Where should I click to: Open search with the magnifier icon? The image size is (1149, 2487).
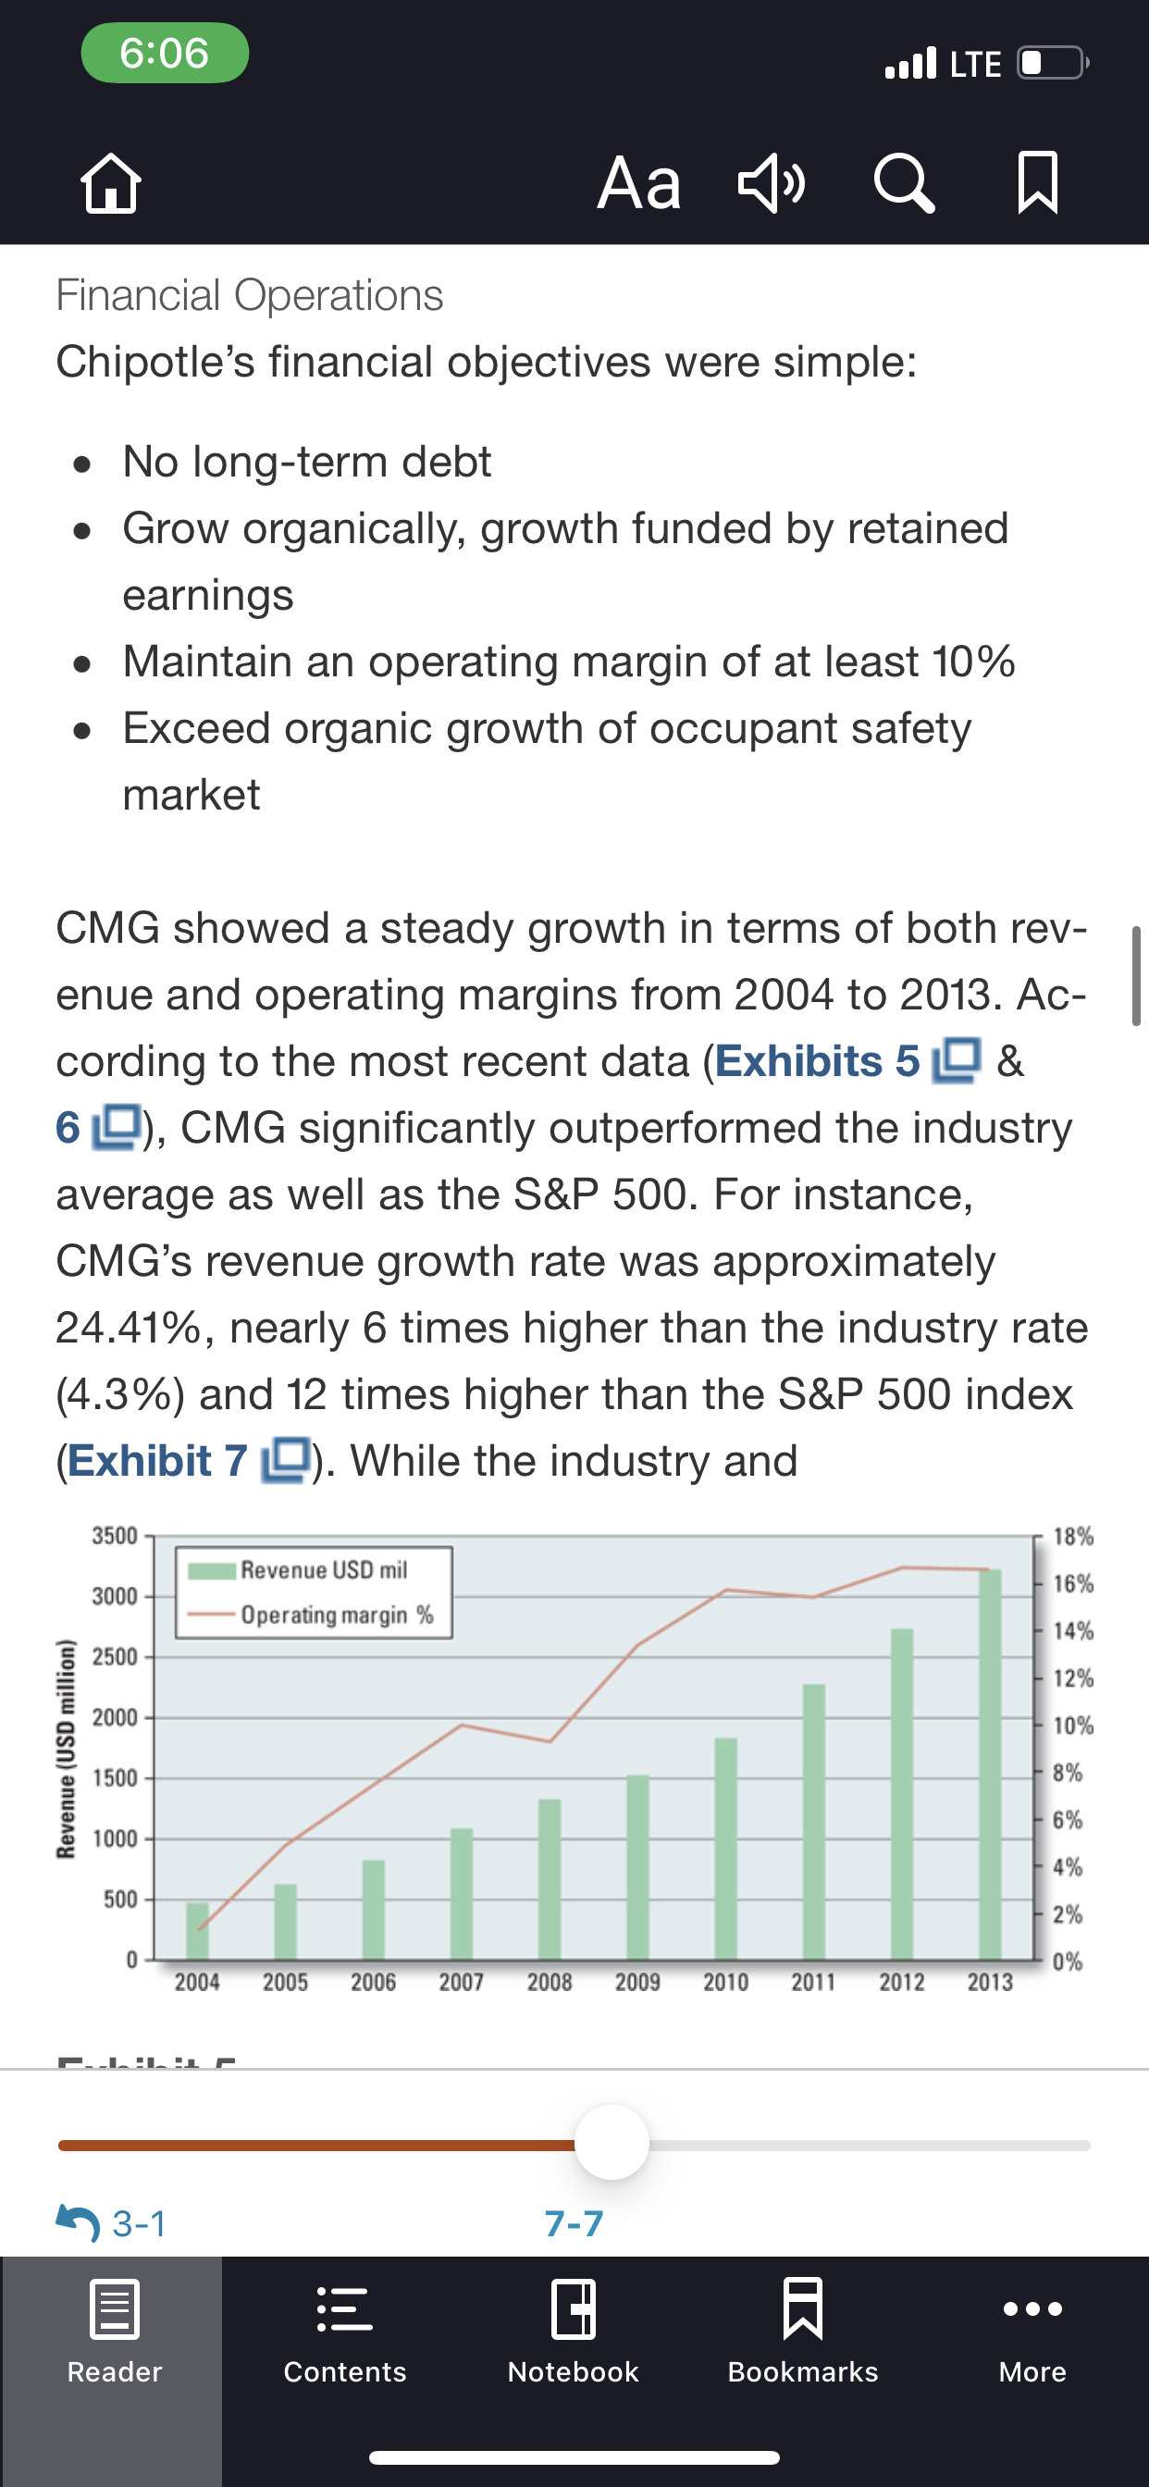[x=904, y=183]
